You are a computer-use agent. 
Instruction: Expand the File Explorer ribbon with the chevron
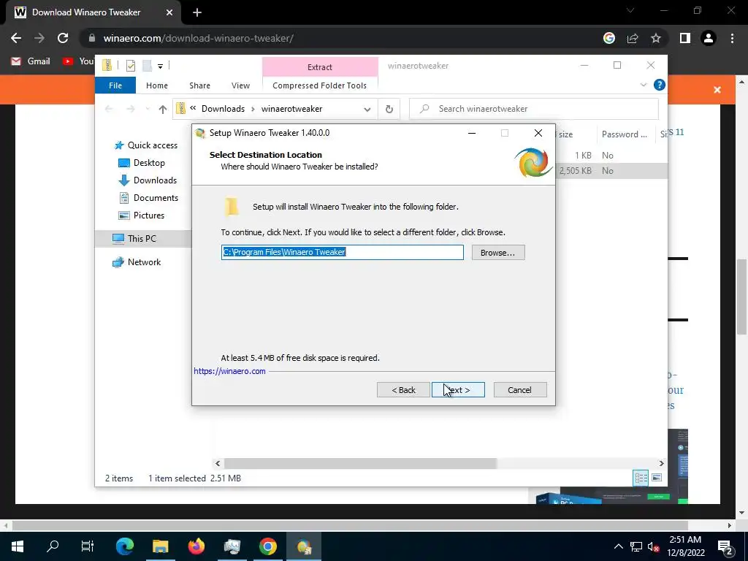[643, 85]
